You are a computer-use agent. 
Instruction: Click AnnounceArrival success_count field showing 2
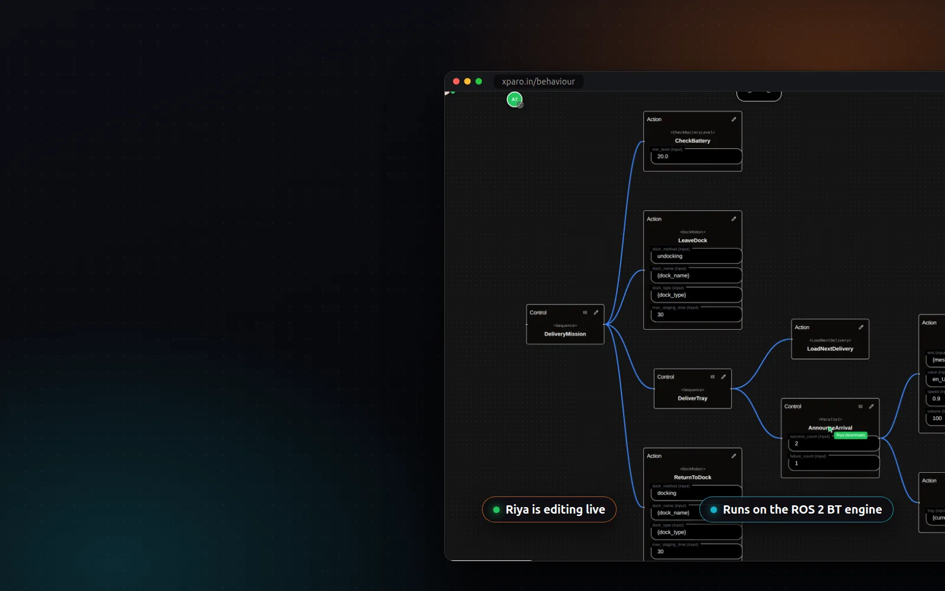[x=834, y=444]
